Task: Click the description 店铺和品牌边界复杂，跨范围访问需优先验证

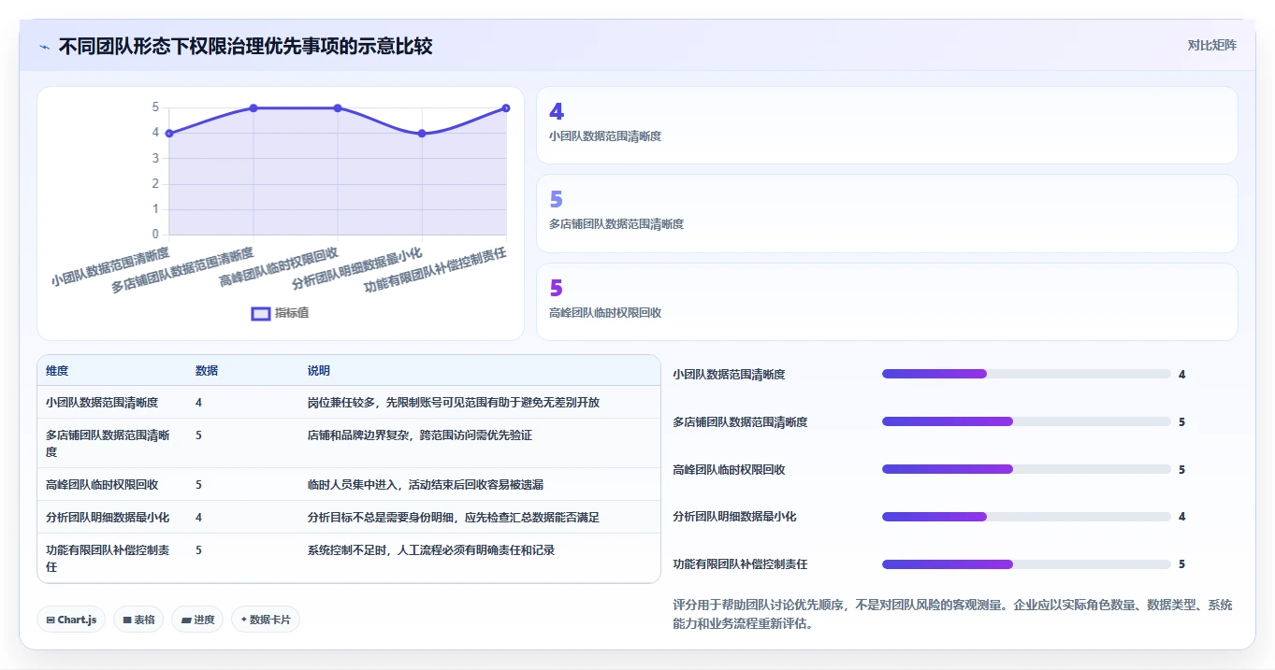Action: tap(420, 435)
